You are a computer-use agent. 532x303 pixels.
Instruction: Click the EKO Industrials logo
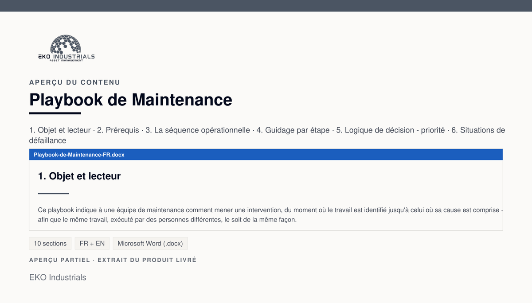pyautogui.click(x=66, y=48)
